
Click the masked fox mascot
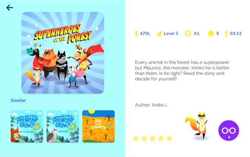click(197, 125)
